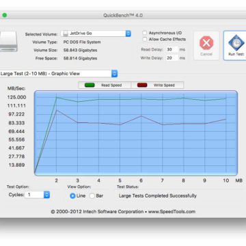Viewport: 246px width, 246px height.
Task: Open the Large Test Graphic View dropdown
Action: coord(59,74)
